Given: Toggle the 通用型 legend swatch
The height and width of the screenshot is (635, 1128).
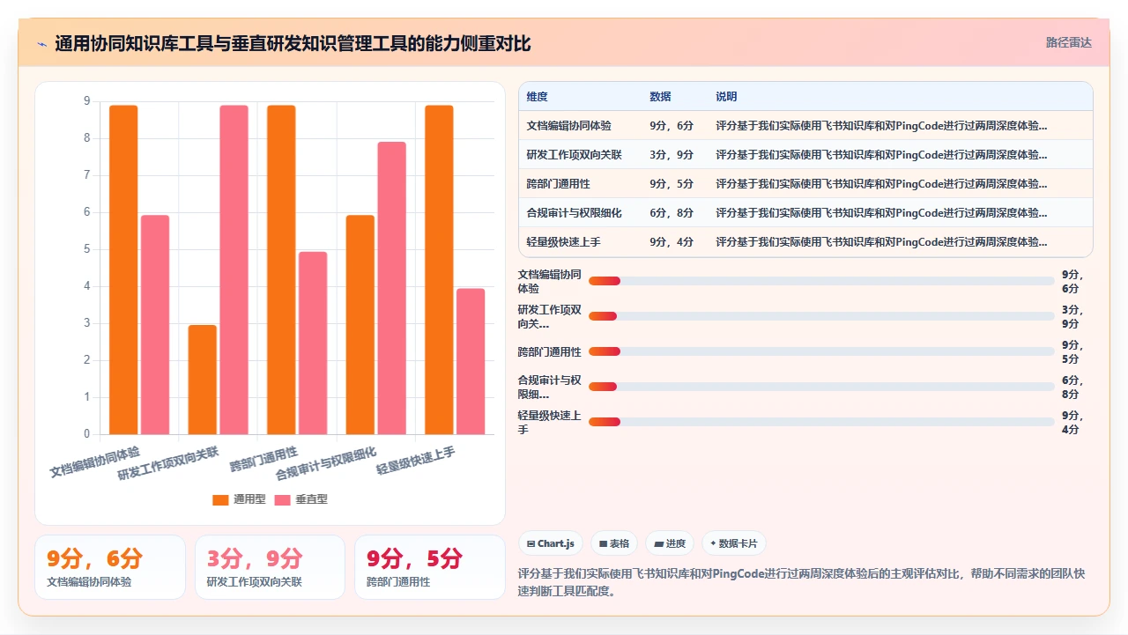Looking at the screenshot, I should coord(220,499).
